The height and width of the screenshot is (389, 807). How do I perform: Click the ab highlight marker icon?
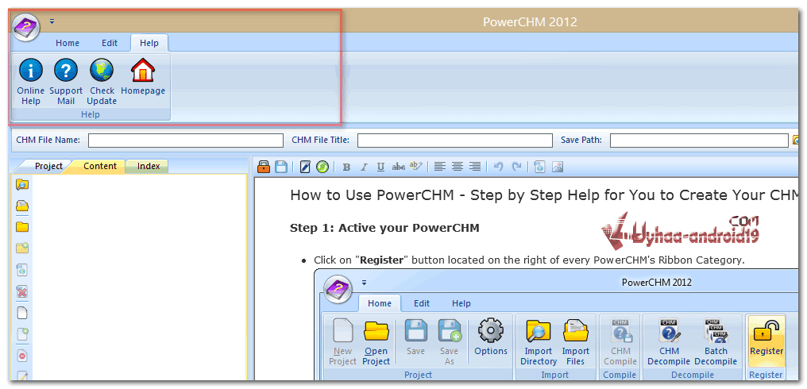tap(416, 166)
